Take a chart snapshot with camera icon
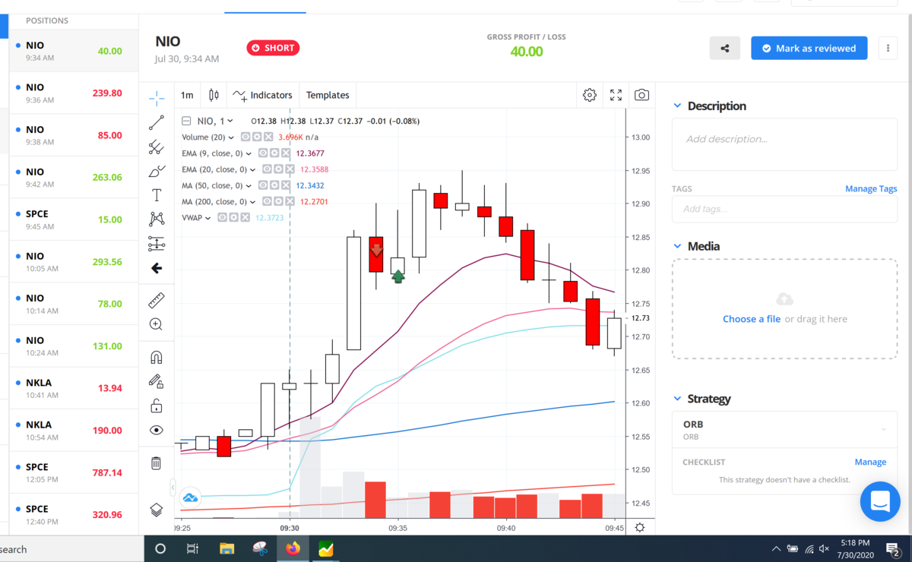 pyautogui.click(x=642, y=95)
